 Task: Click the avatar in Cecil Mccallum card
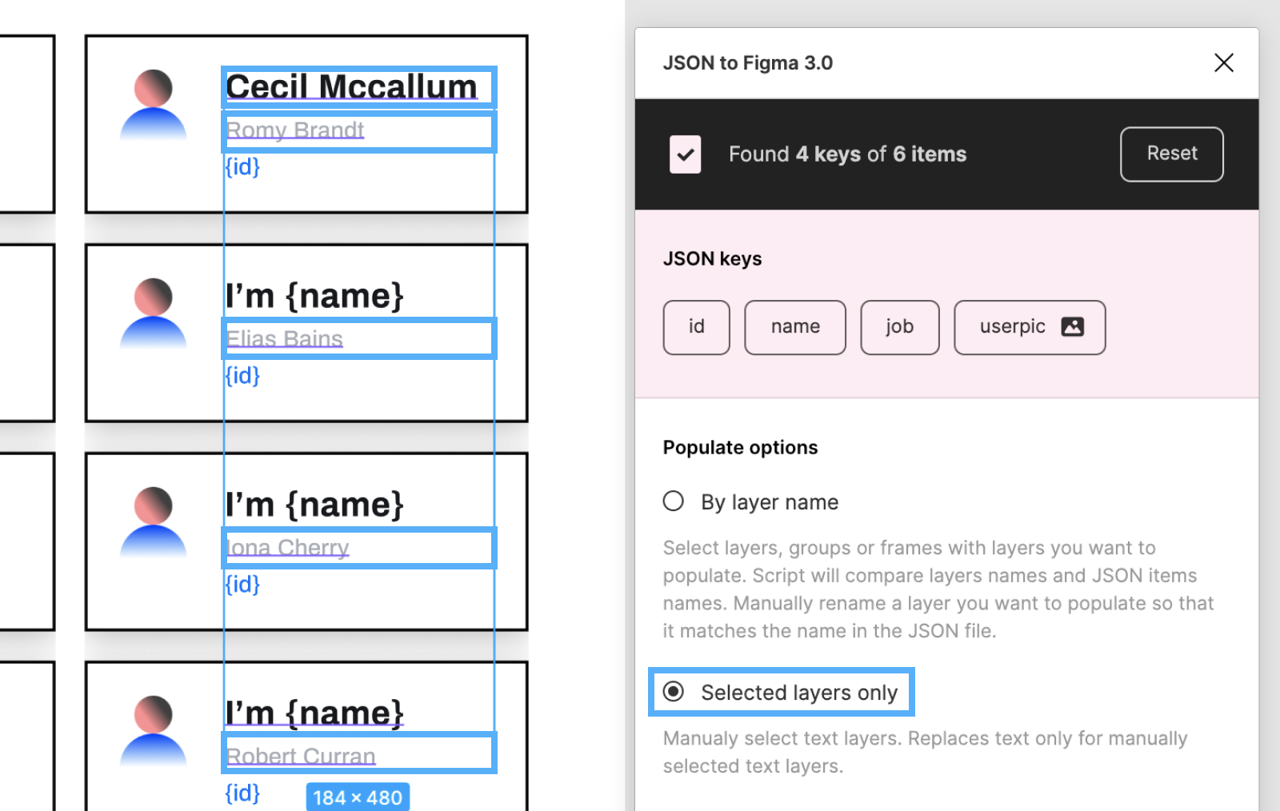point(153,105)
